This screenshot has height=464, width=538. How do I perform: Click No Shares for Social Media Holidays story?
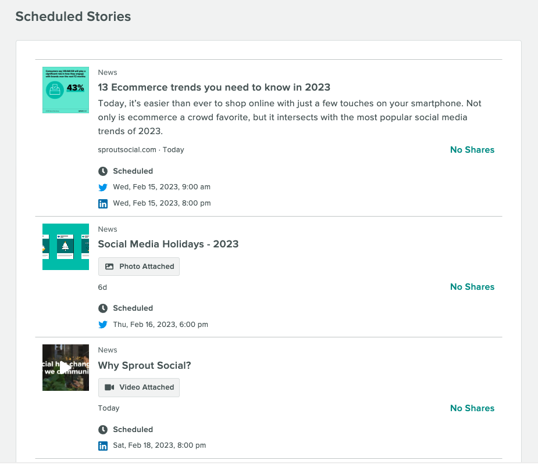point(472,287)
